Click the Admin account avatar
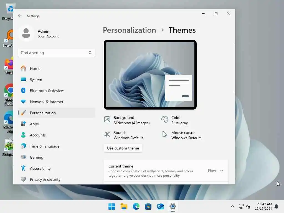Screen dimensions: 284x213 (26, 33)
